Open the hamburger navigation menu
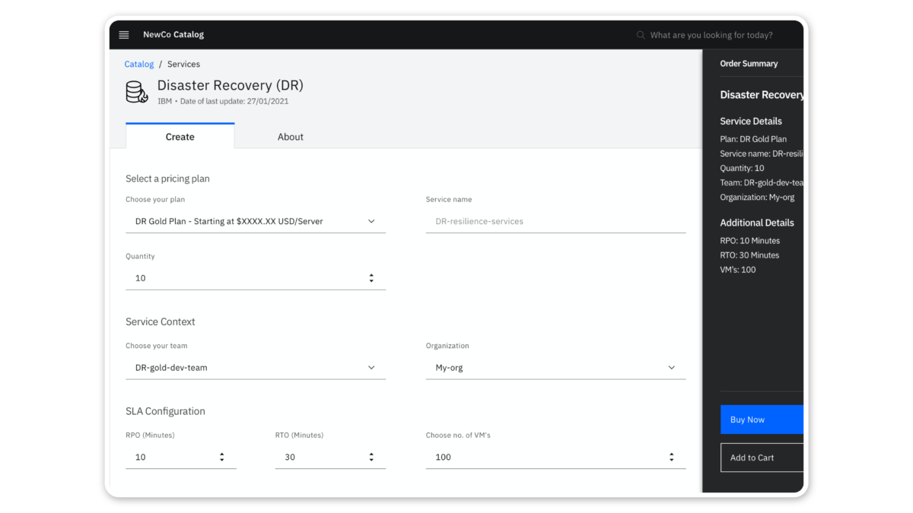913x513 pixels. pyautogui.click(x=124, y=35)
